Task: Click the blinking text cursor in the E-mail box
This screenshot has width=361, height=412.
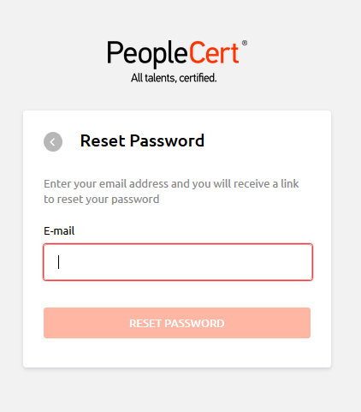Action: point(58,262)
